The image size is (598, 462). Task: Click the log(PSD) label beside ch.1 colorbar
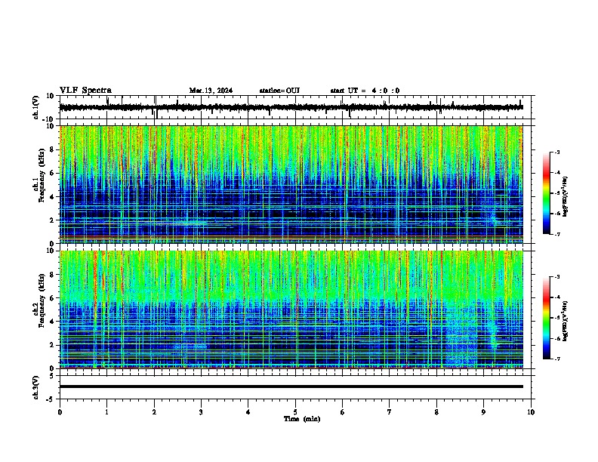[565, 197]
